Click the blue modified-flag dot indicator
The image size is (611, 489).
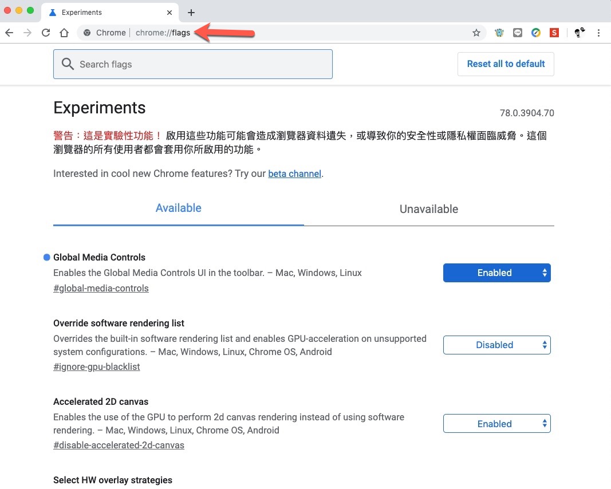pos(47,257)
